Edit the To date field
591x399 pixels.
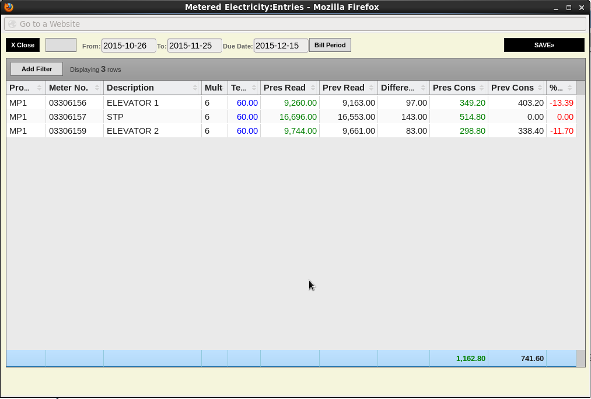pyautogui.click(x=194, y=46)
